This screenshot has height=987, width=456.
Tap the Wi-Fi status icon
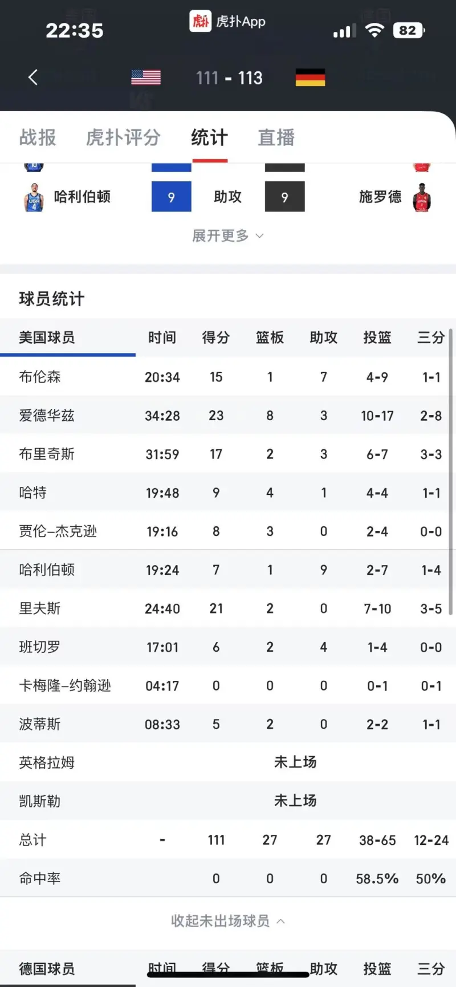click(374, 31)
